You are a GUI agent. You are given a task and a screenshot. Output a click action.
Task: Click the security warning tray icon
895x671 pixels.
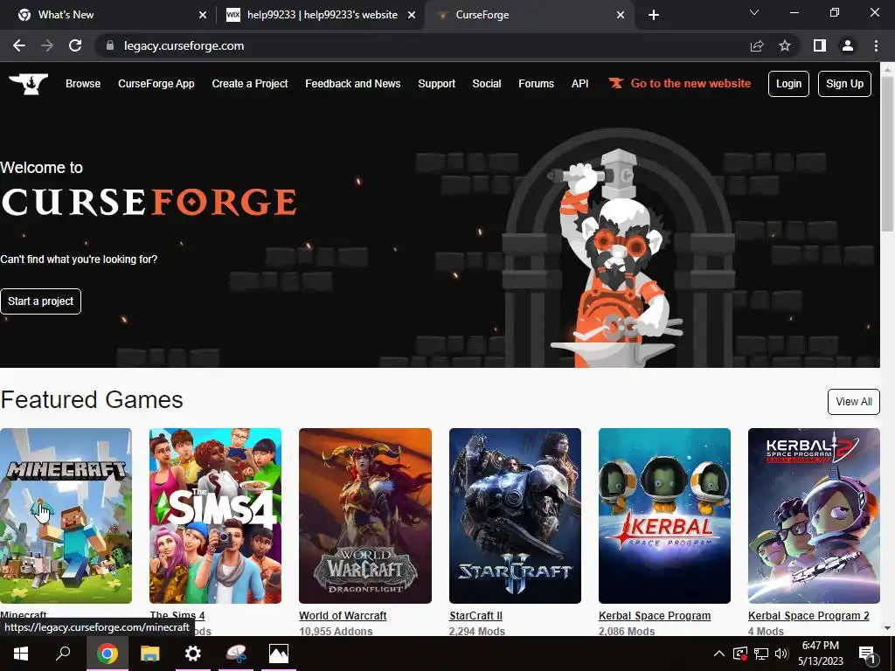(740, 654)
